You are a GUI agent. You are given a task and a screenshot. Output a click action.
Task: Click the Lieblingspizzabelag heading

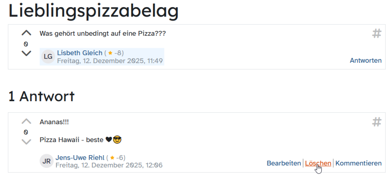click(x=94, y=11)
